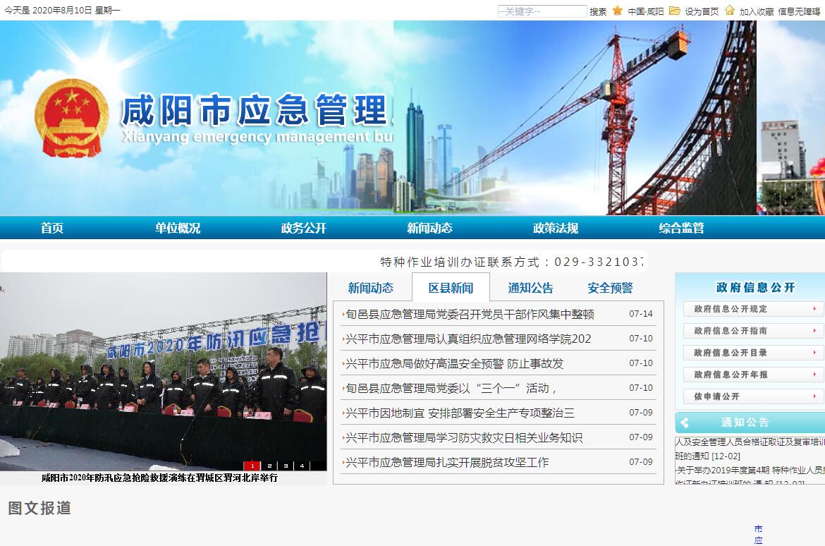Click the 政府信息公开 panel heading
825x546 pixels.
(756, 288)
